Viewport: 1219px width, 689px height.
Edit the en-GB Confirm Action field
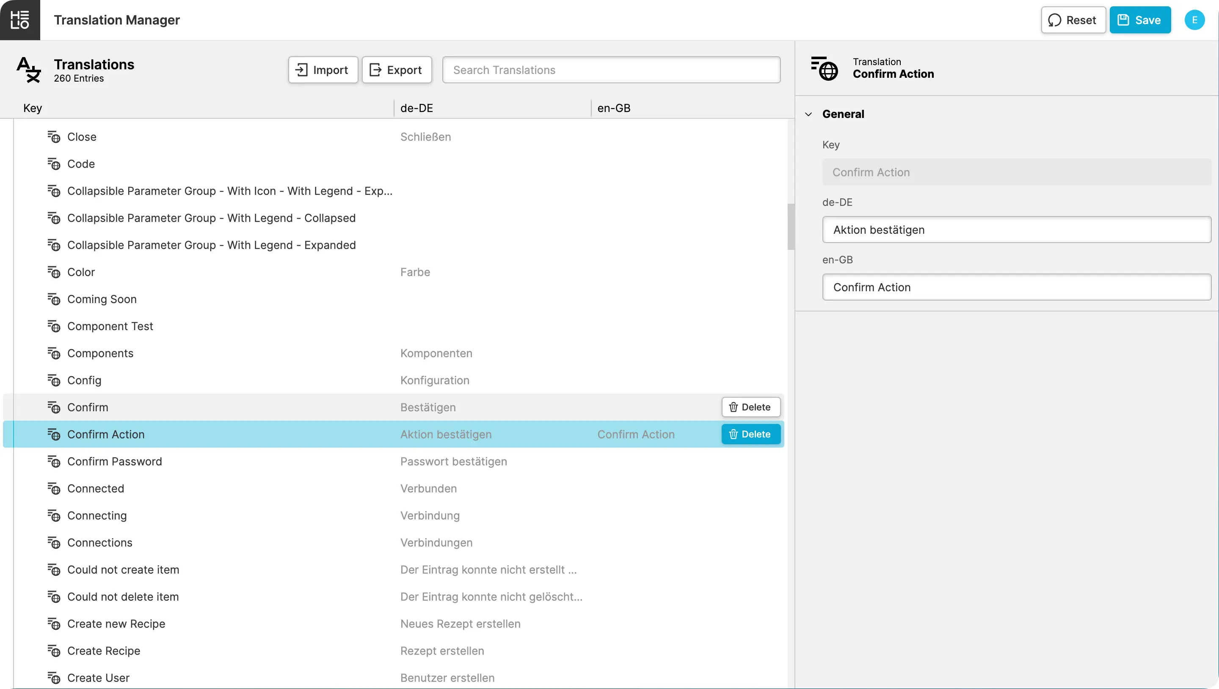point(1016,287)
